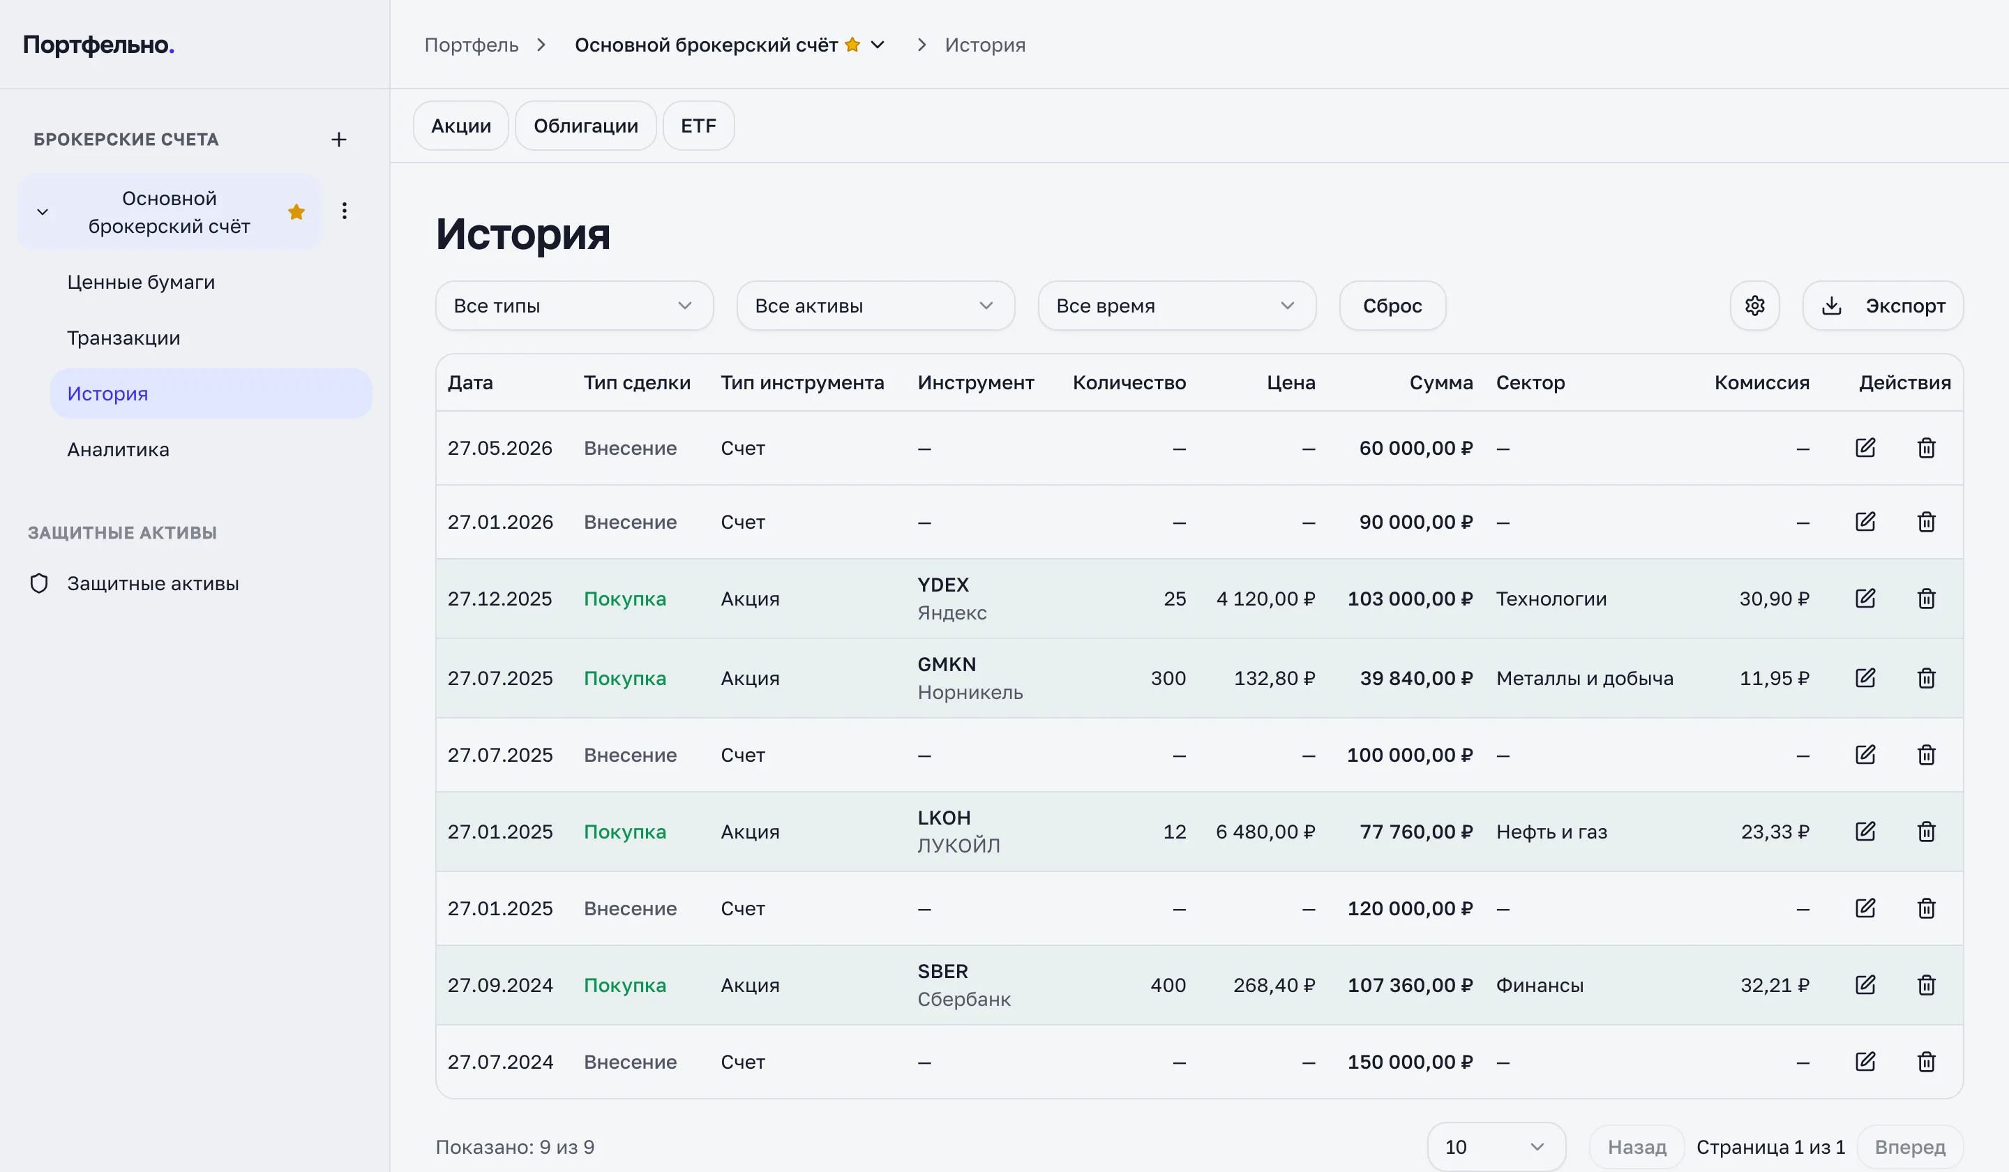Image resolution: width=2009 pixels, height=1172 pixels.
Task: Open the Все активы filter dropdown
Action: pyautogui.click(x=875, y=306)
